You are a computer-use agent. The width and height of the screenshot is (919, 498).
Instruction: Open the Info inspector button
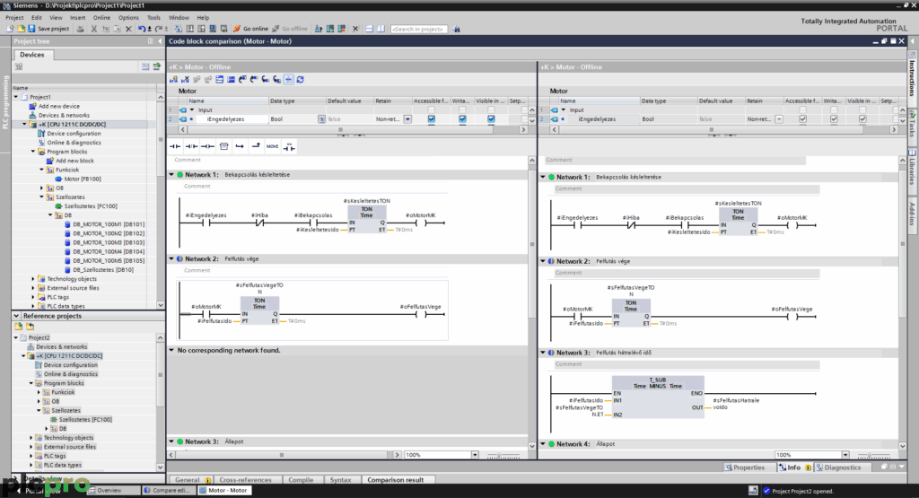[793, 467]
